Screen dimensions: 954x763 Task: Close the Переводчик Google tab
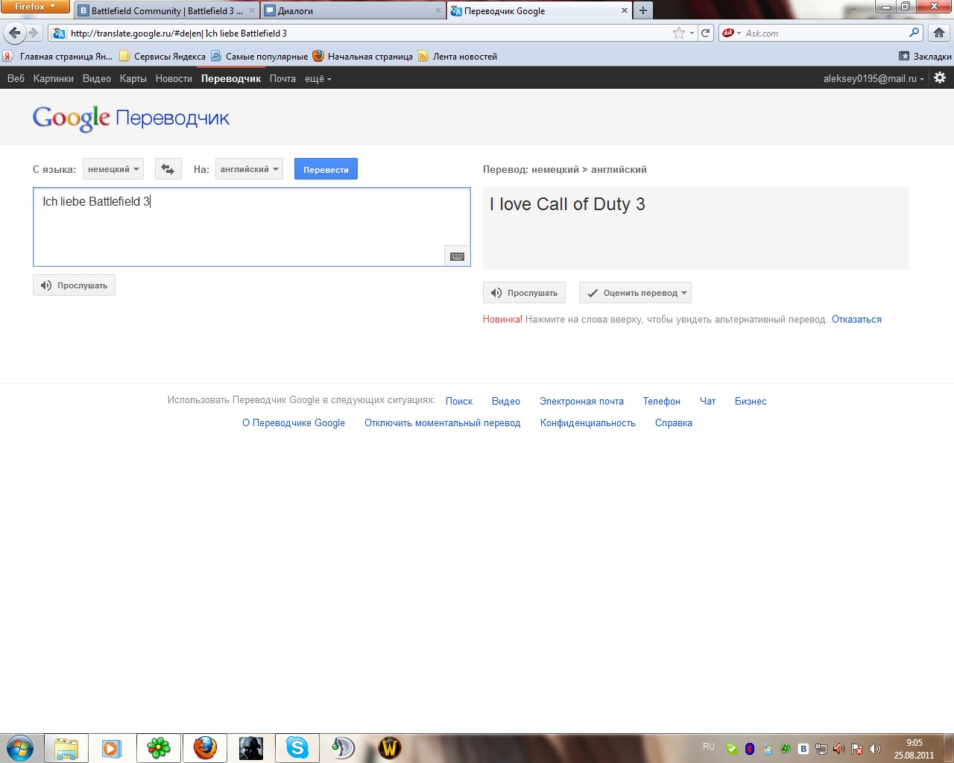click(624, 10)
